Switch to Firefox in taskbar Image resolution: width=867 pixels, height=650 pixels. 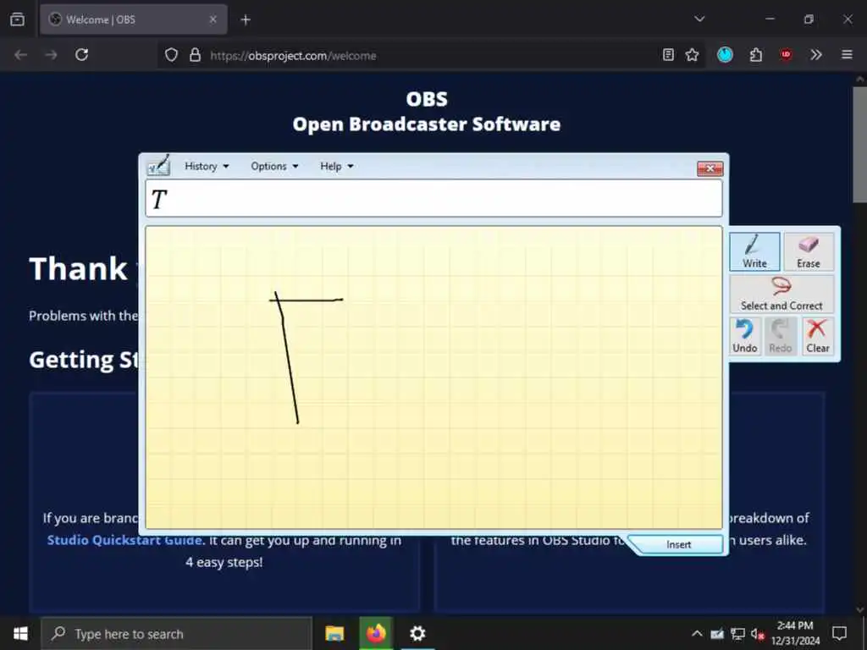(376, 633)
